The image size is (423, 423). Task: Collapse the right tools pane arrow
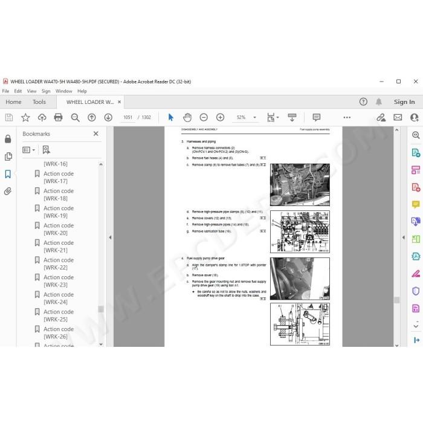[403, 237]
